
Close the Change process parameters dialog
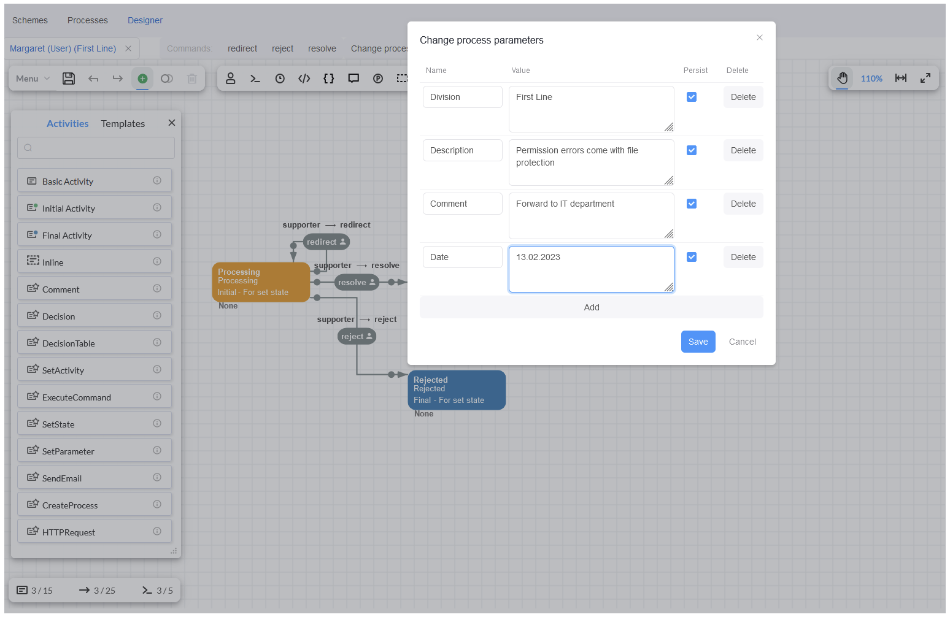click(x=760, y=37)
